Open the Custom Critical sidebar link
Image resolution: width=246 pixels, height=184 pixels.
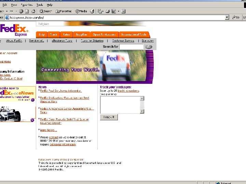11,78
